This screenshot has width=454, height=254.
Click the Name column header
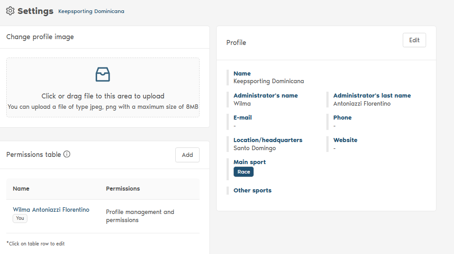click(x=21, y=189)
